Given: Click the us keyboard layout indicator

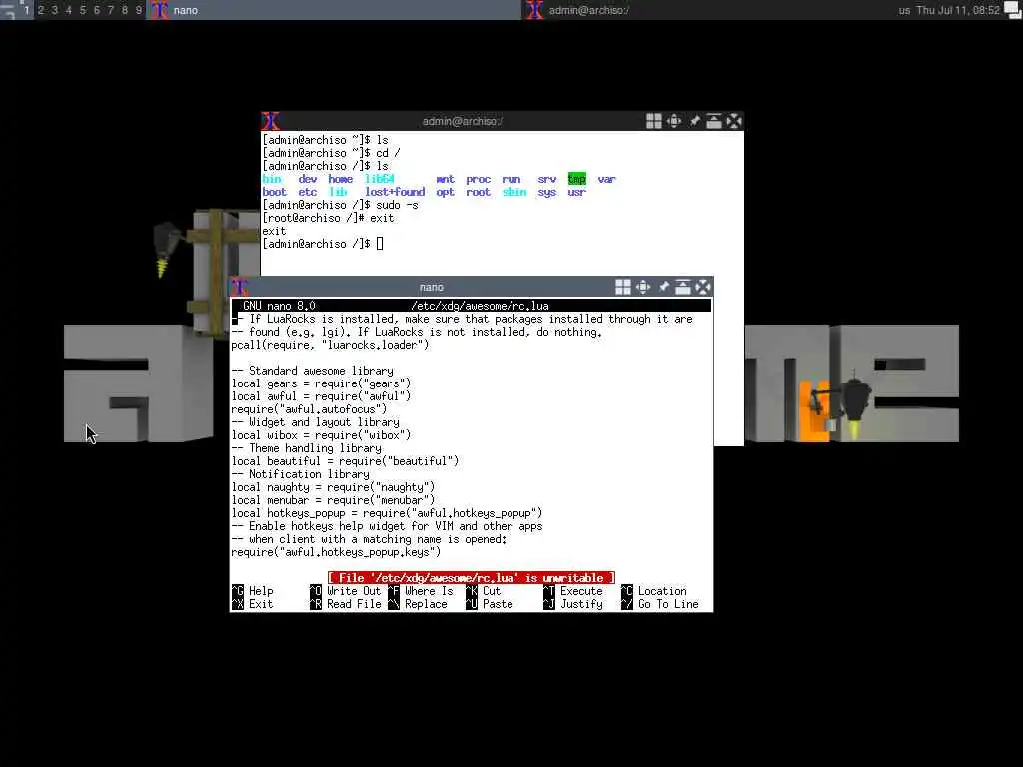Looking at the screenshot, I should (903, 10).
